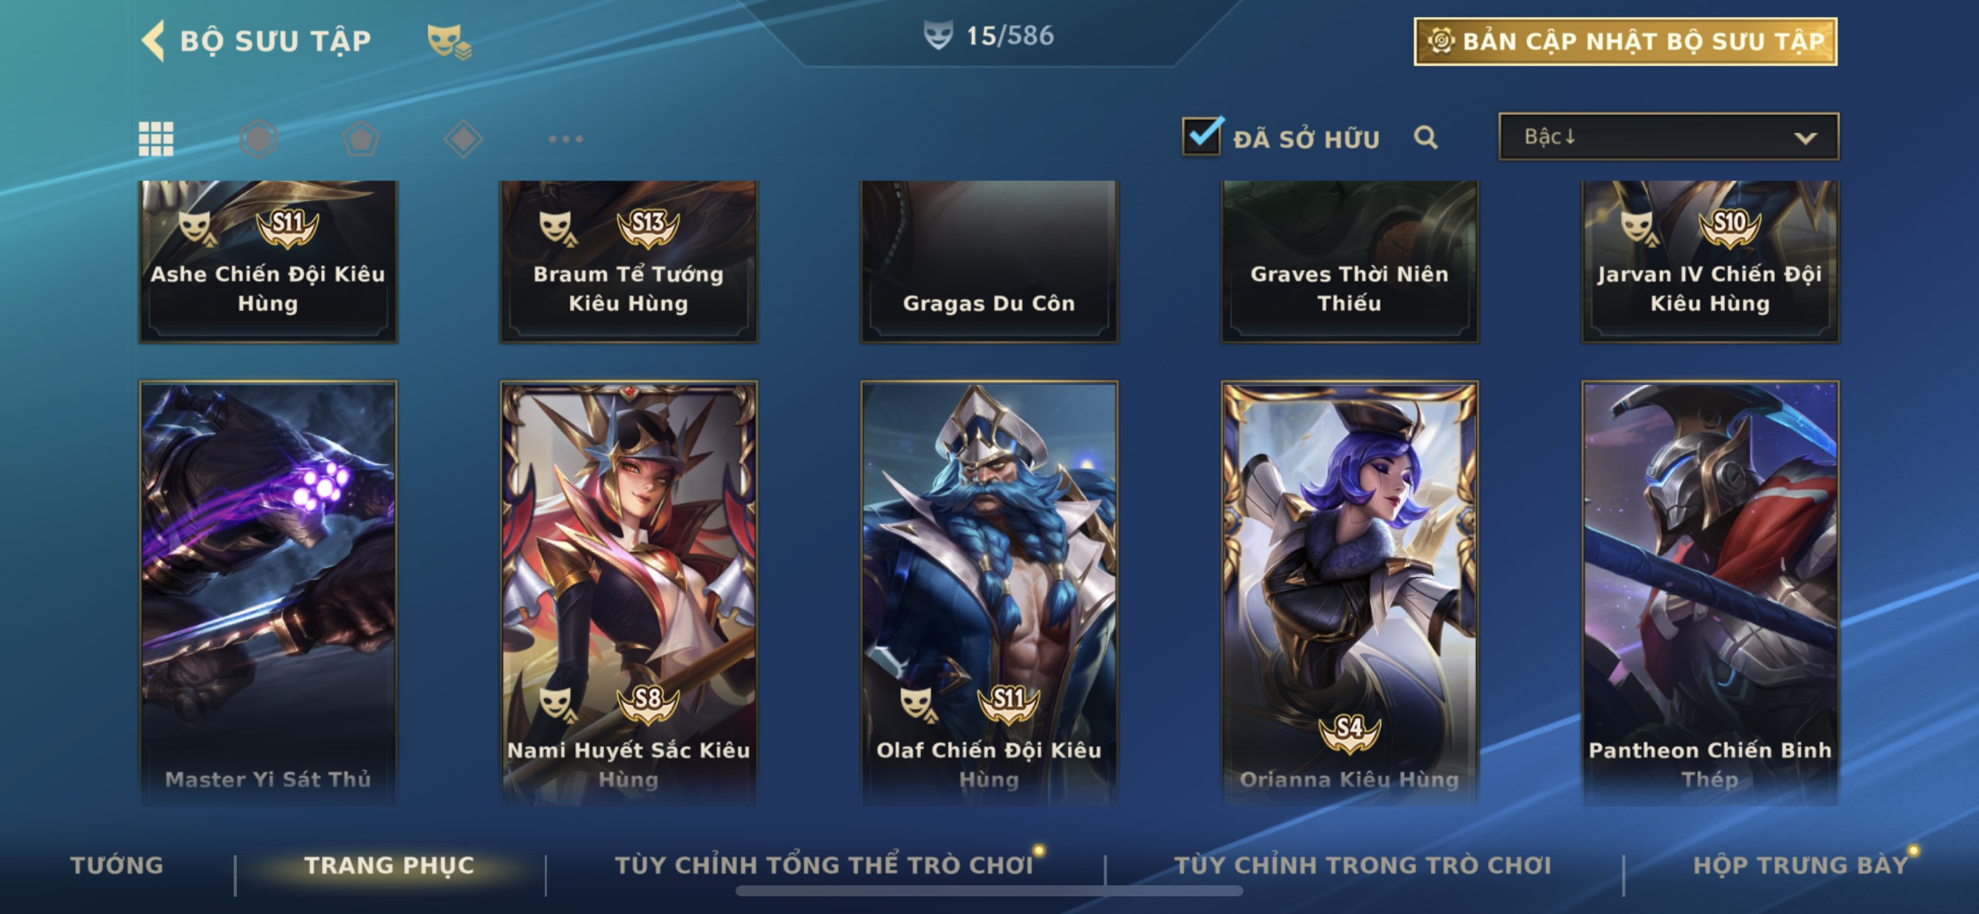Switch to Hộp Trưng Bày tab
The height and width of the screenshot is (914, 1979).
coord(1801,865)
